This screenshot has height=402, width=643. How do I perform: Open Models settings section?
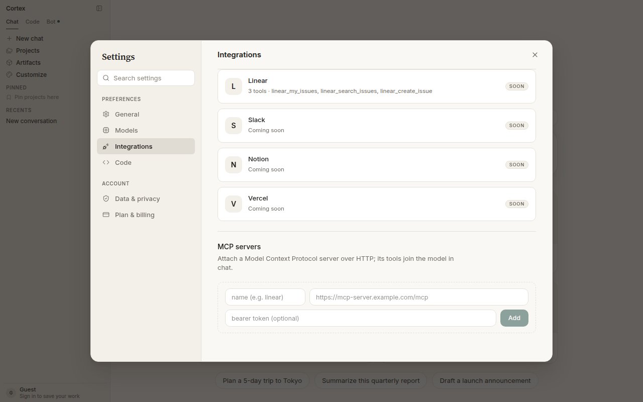[146, 130]
